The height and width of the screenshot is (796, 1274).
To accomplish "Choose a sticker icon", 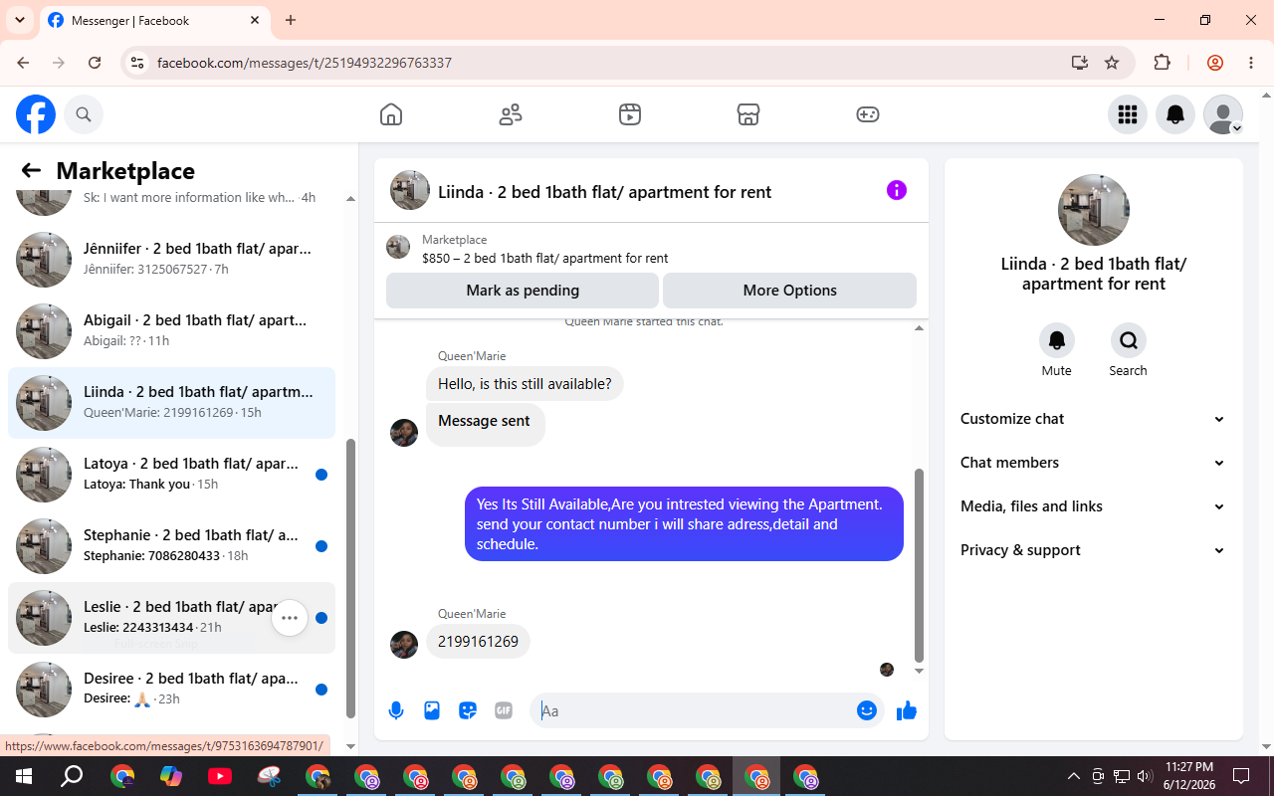I will 468,710.
